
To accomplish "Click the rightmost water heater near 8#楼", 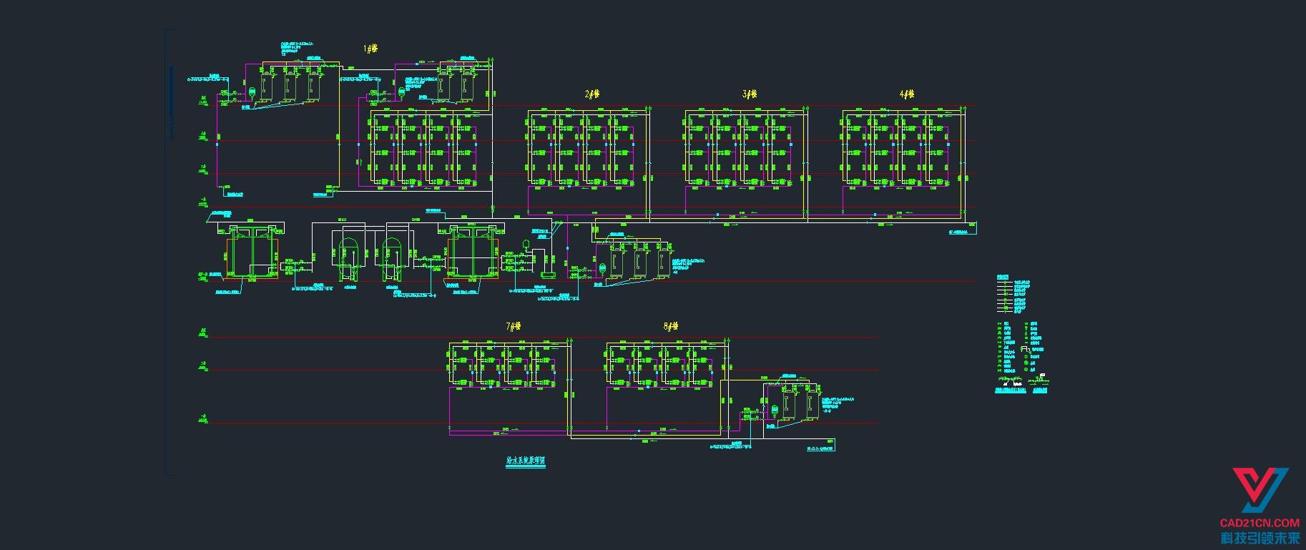I will point(812,405).
